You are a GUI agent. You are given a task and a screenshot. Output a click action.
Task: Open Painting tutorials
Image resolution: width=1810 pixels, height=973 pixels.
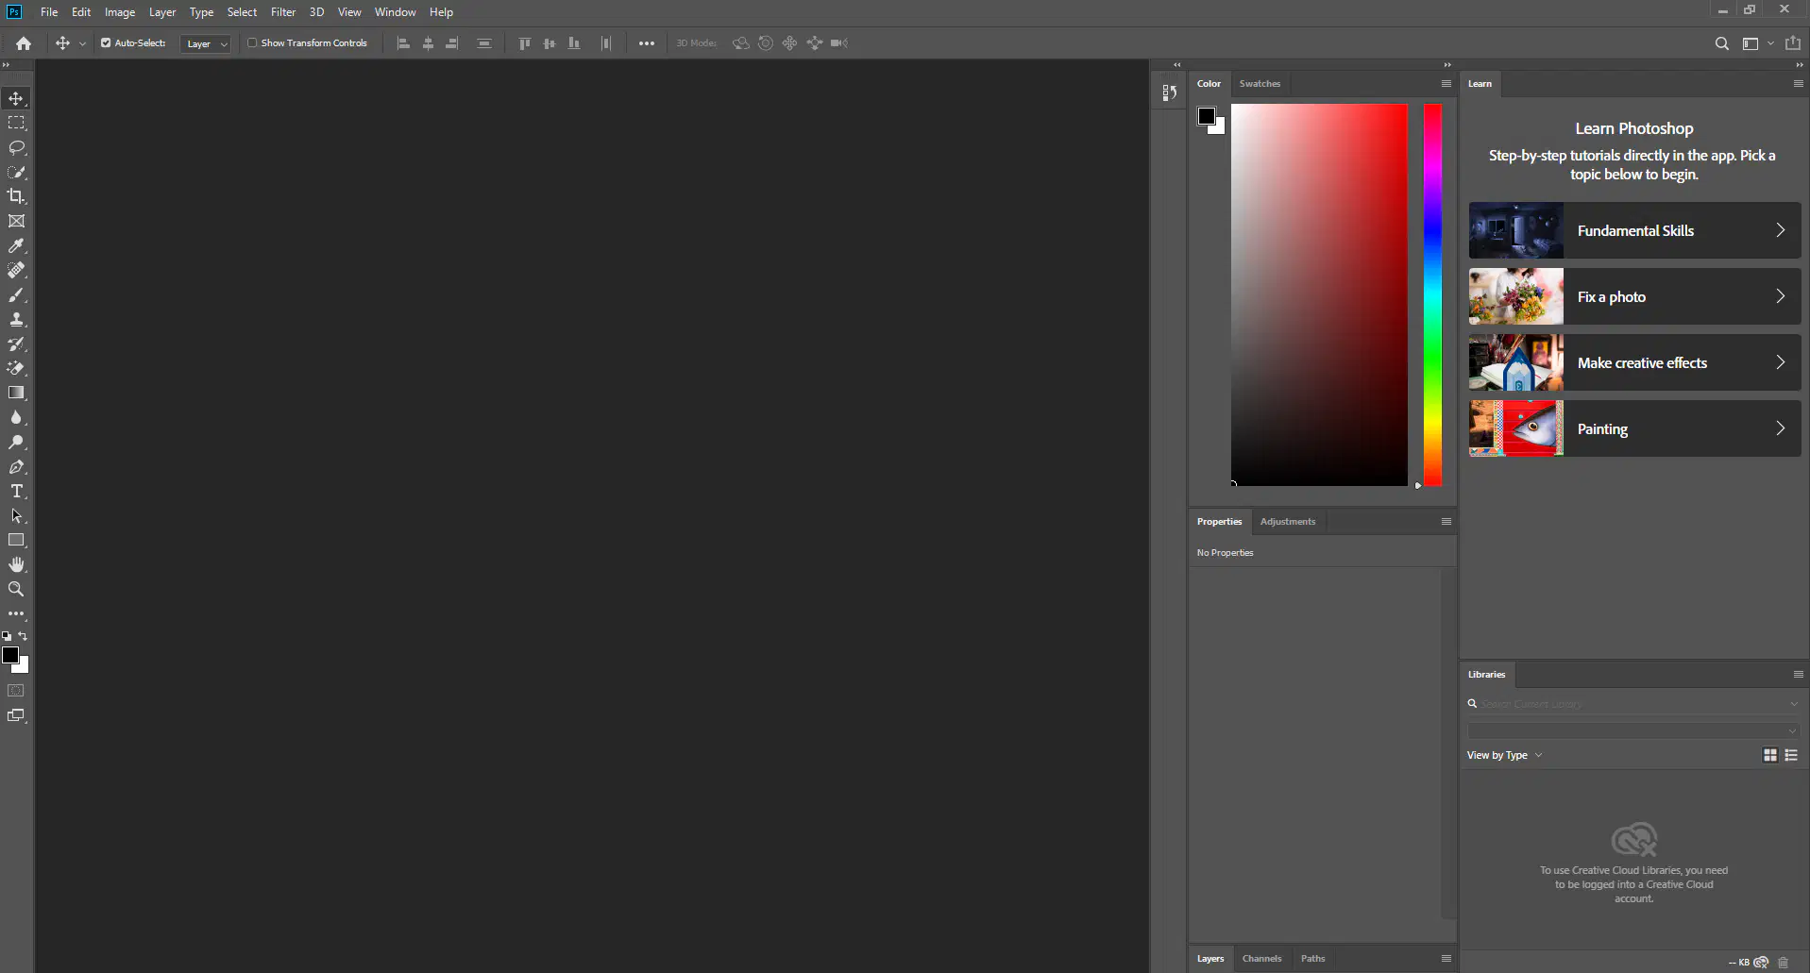[1634, 428]
